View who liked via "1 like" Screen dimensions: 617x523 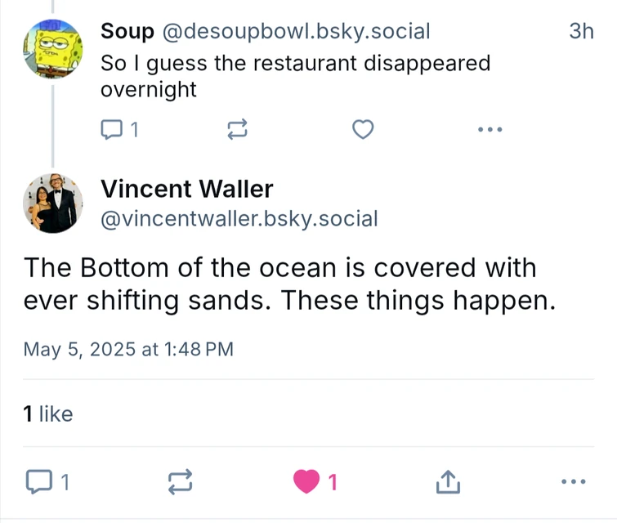point(48,414)
